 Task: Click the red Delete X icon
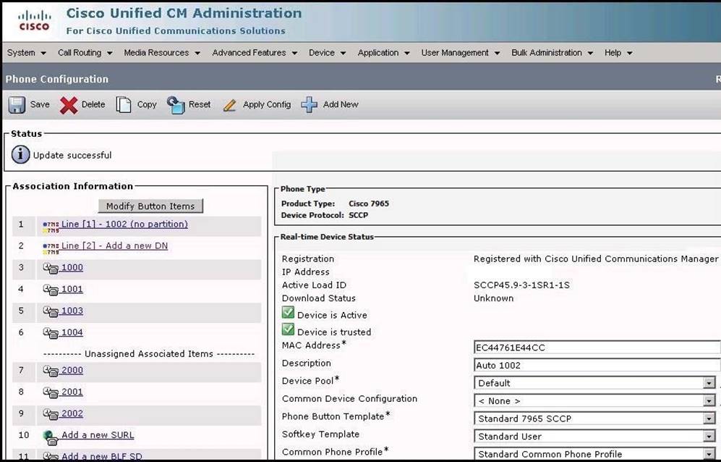(x=69, y=105)
